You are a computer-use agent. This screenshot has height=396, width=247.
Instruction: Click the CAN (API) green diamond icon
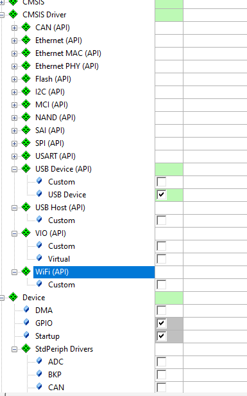26,27
